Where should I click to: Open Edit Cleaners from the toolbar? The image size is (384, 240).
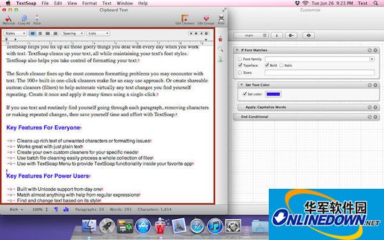(x=185, y=20)
